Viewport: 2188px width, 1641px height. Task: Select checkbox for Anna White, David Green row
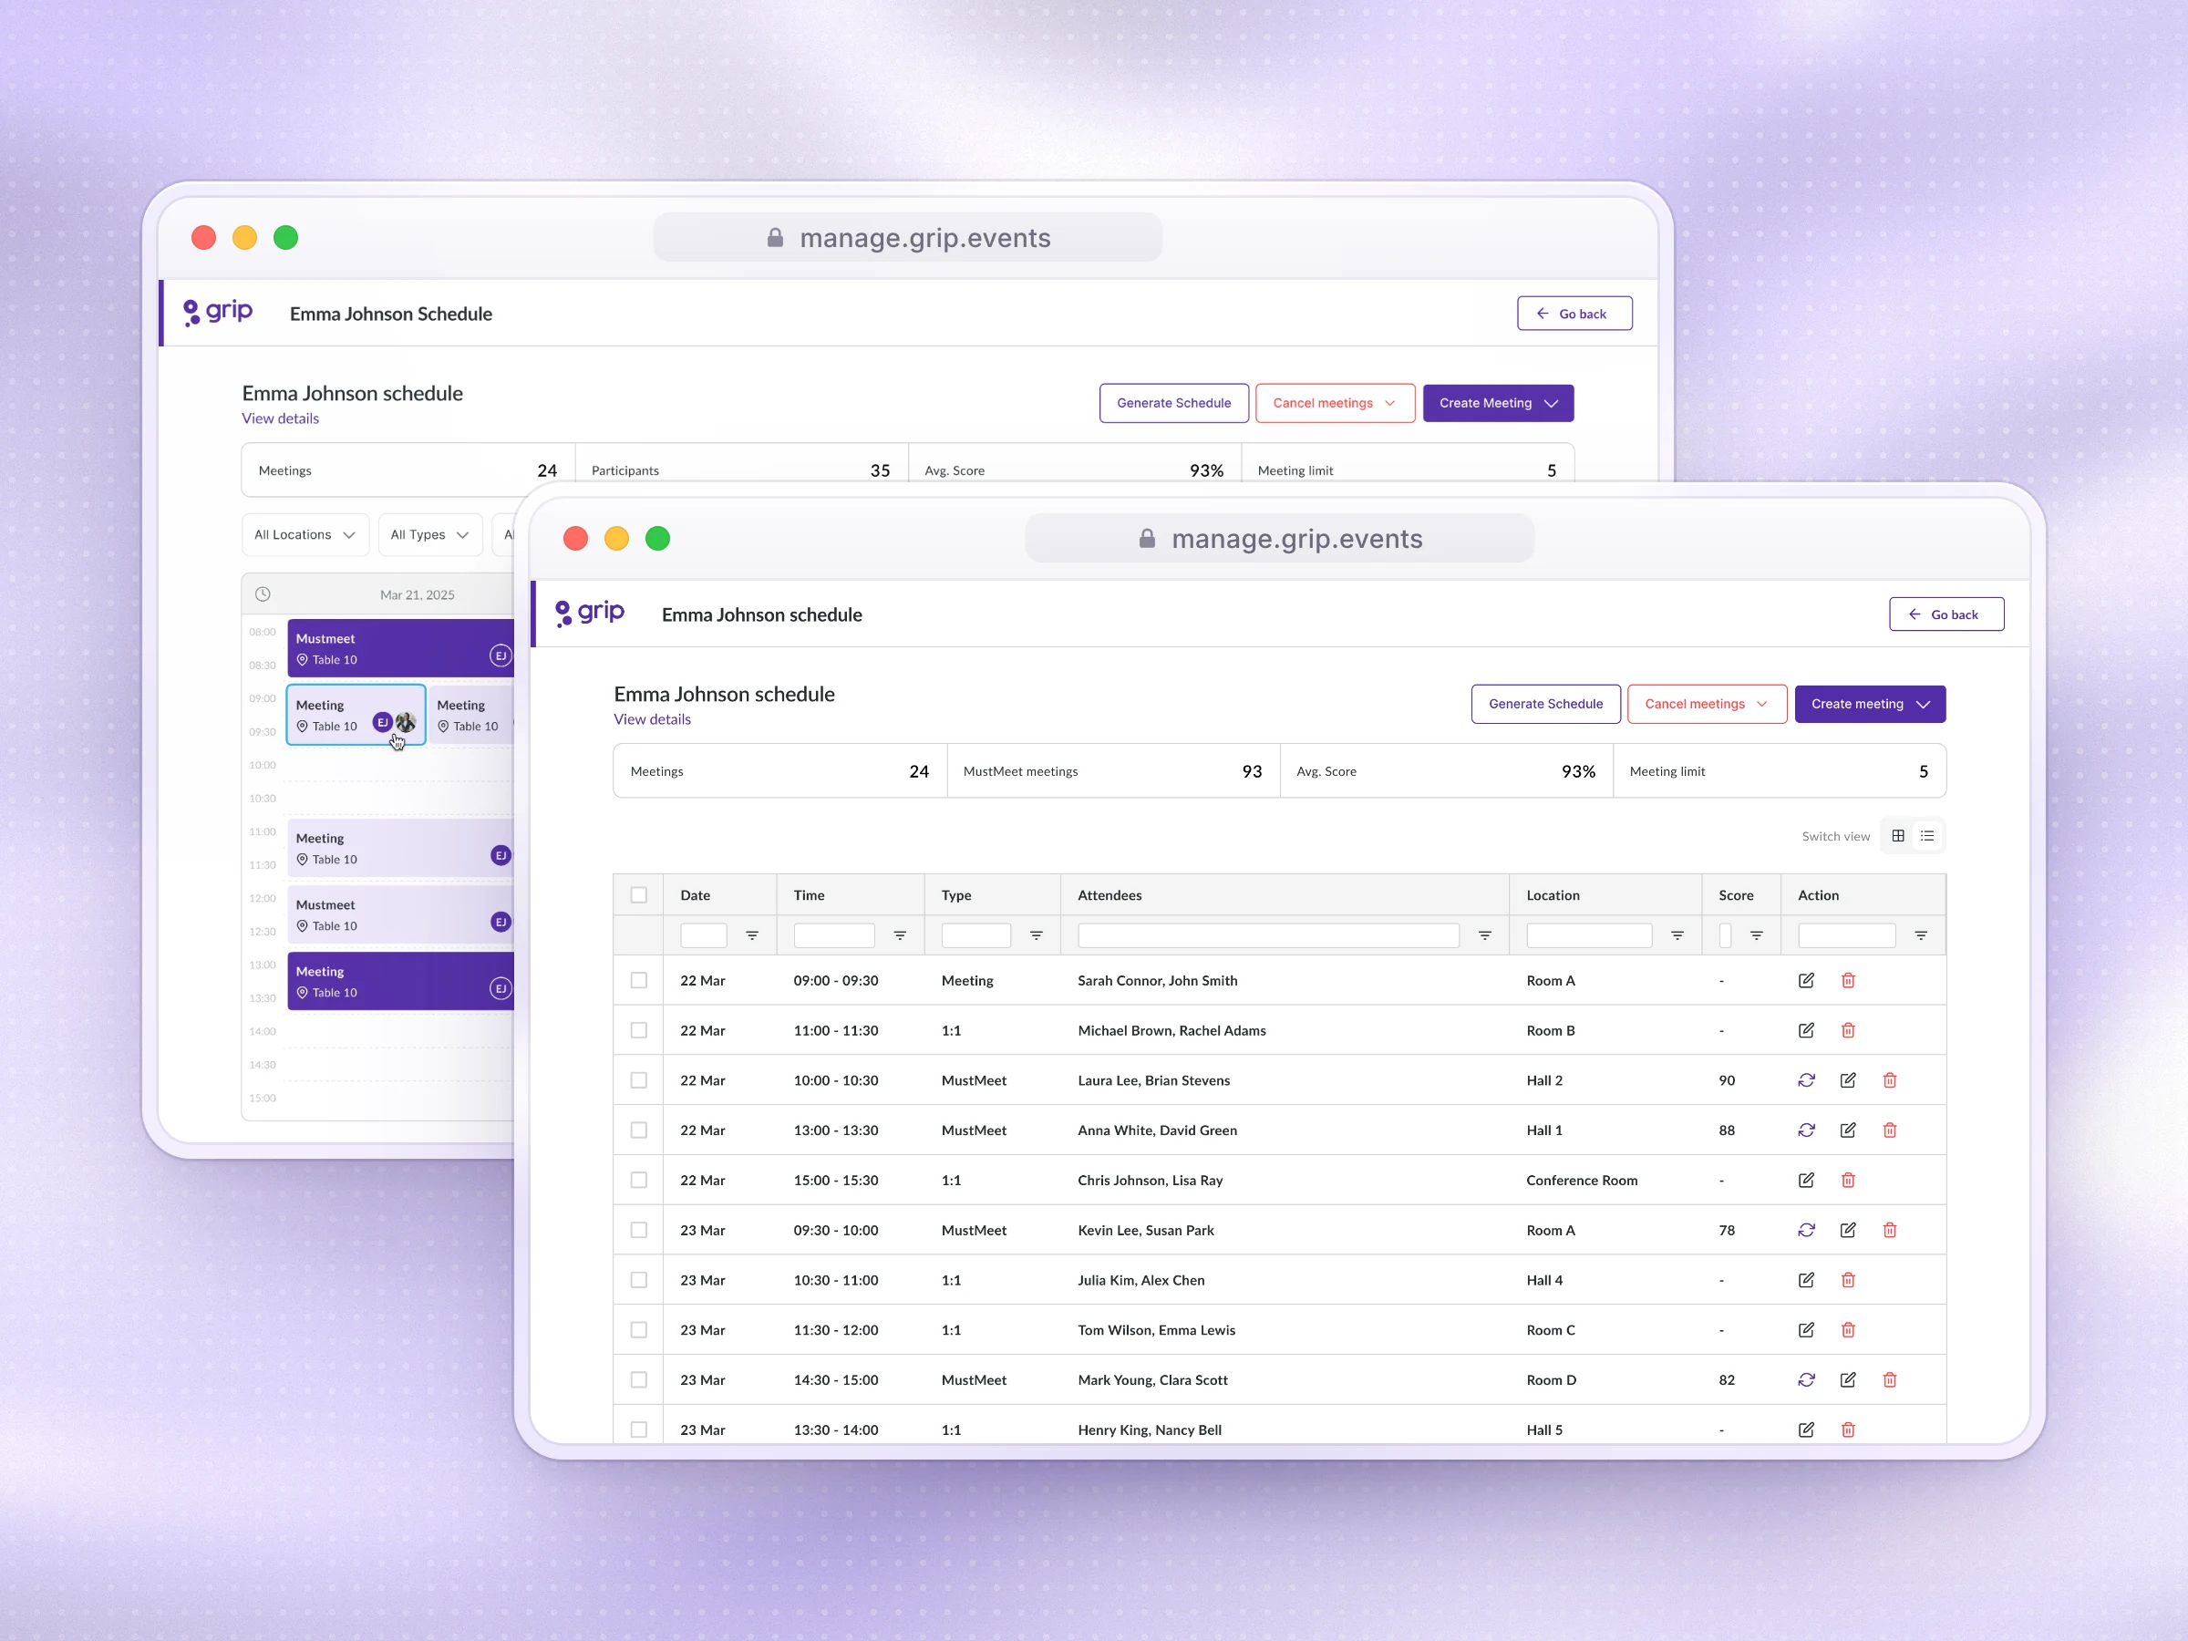[639, 1130]
